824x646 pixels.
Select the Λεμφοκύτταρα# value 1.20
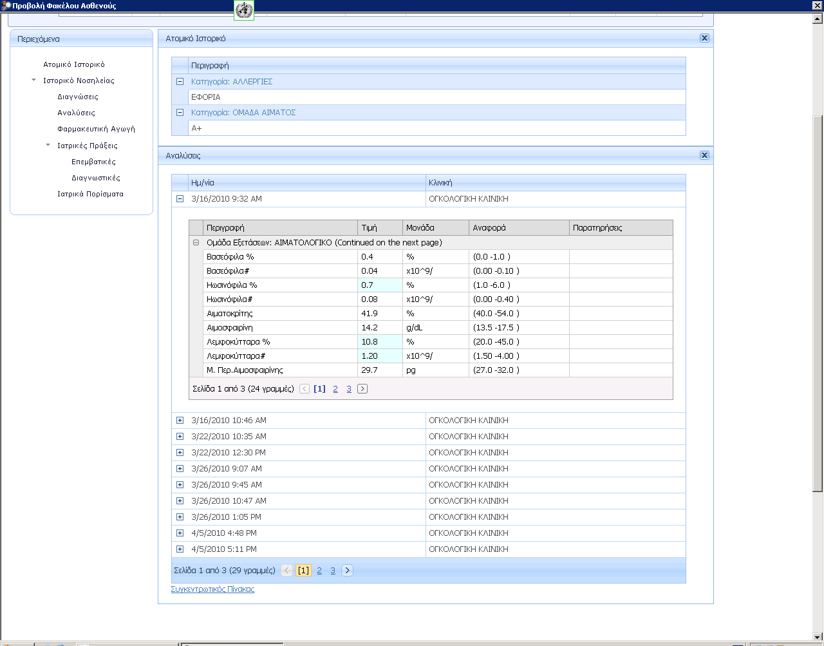tap(380, 356)
